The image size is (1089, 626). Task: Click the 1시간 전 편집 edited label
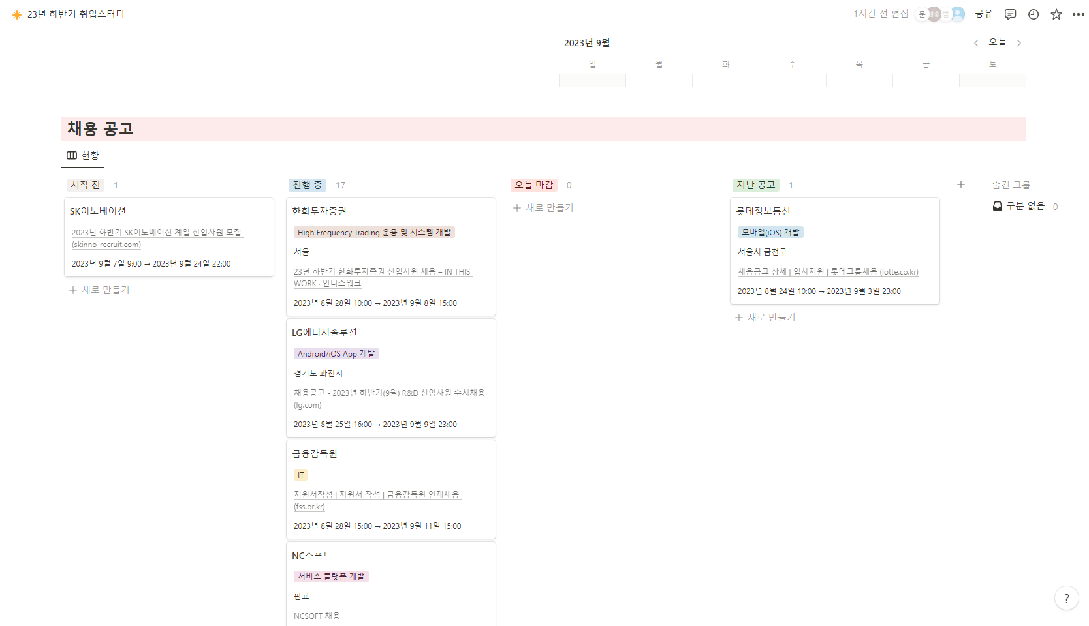(881, 14)
